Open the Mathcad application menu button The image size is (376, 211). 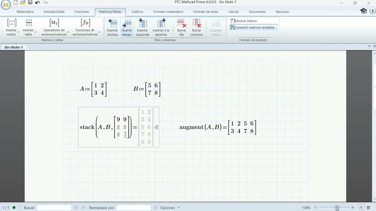pos(6,4)
